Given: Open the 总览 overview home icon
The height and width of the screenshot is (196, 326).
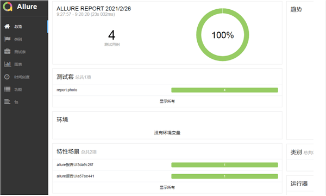Looking at the screenshot, I should [x=7, y=27].
